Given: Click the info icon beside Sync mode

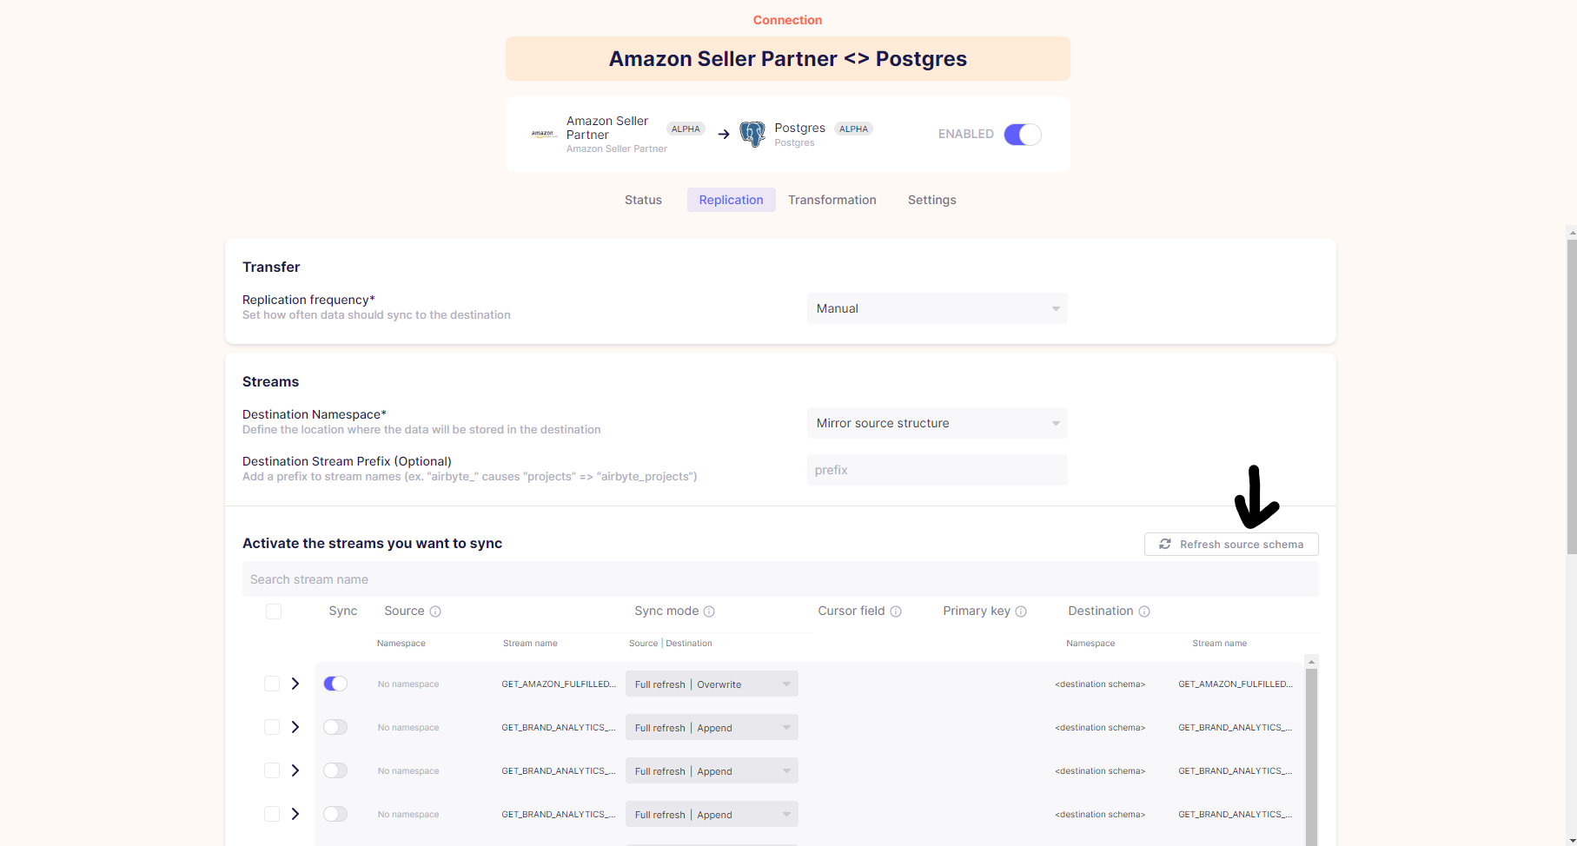Looking at the screenshot, I should click(709, 611).
